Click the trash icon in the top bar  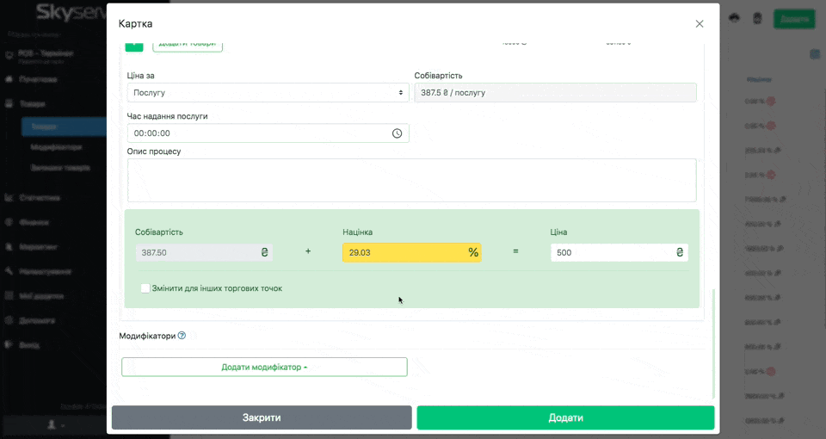coord(757,18)
